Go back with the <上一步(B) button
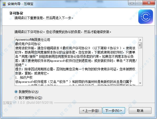This screenshot has width=157, height=119. [91, 111]
